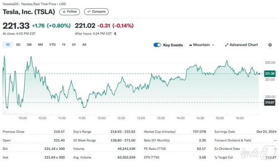Select the 1D time range tab
This screenshot has width=279, height=163.
8,45
